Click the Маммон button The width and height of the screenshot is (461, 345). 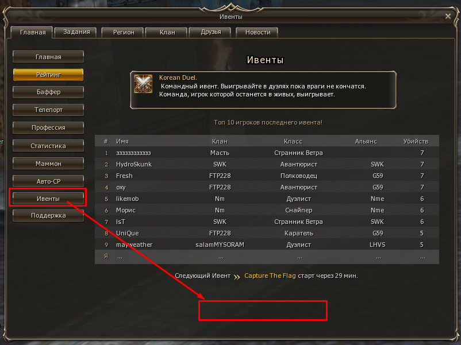[x=48, y=164]
